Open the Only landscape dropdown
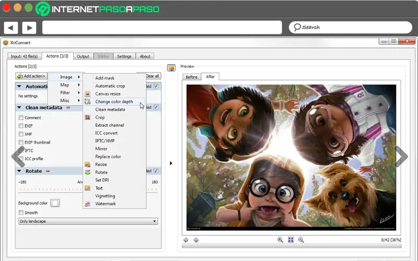 88,221
